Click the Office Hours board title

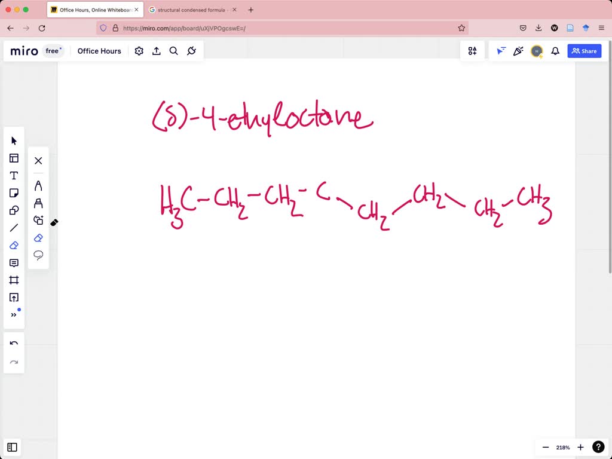click(99, 51)
